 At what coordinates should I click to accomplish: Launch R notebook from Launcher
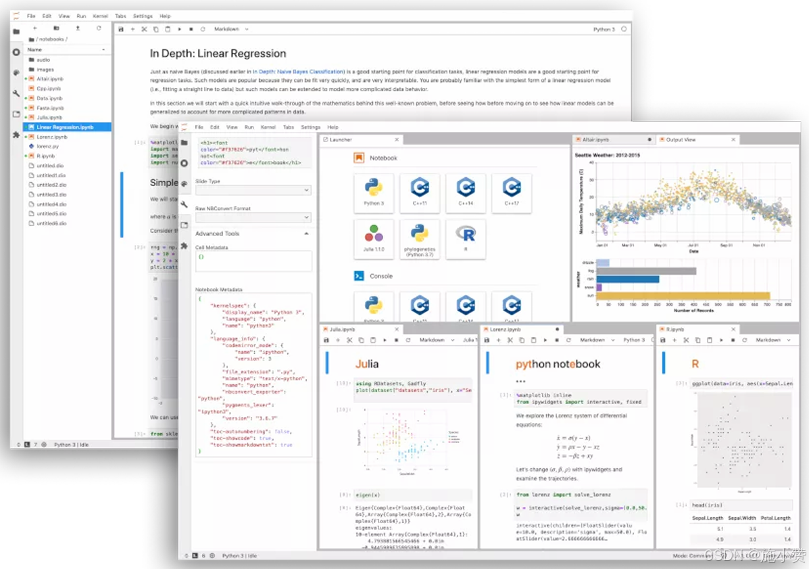pyautogui.click(x=466, y=239)
